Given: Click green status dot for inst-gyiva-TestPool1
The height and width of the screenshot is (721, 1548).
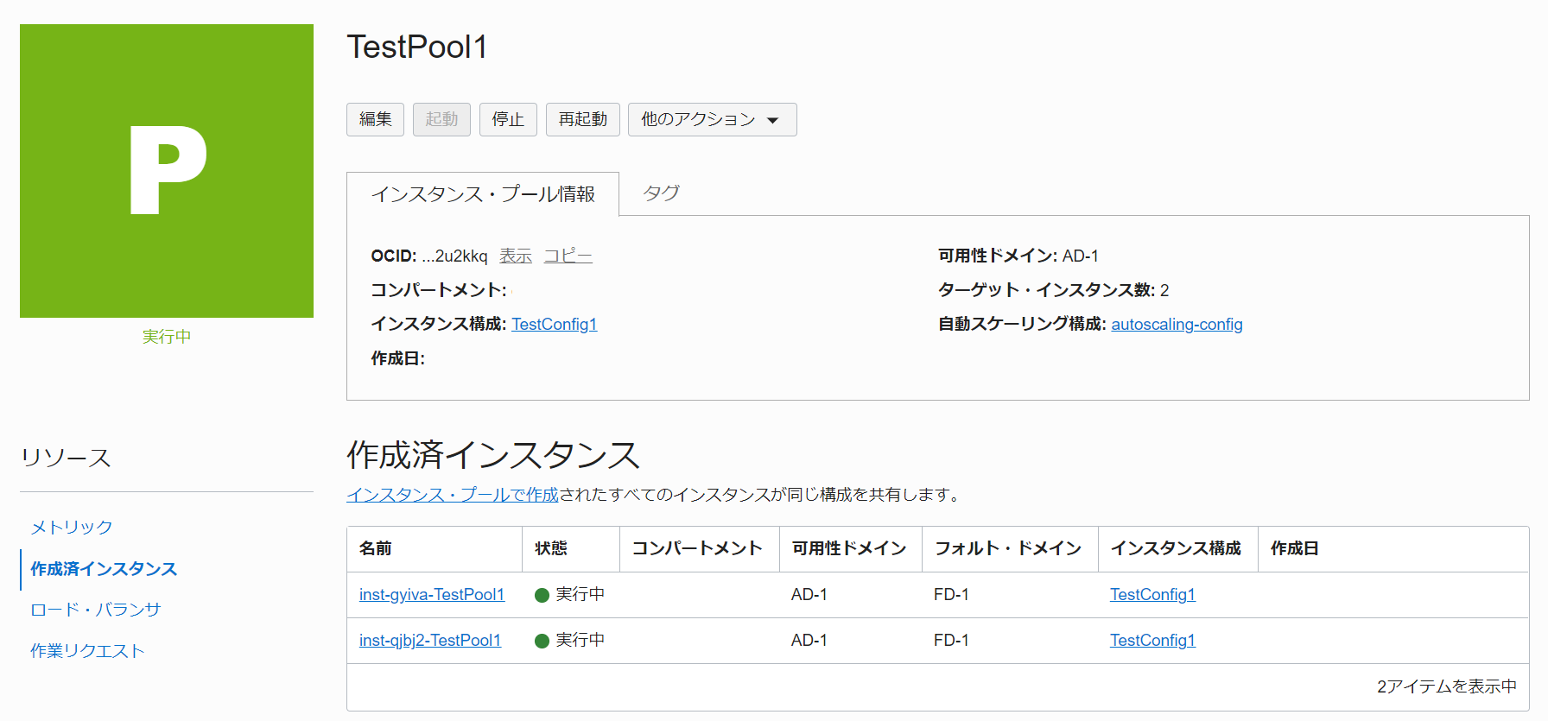Looking at the screenshot, I should click(x=542, y=595).
